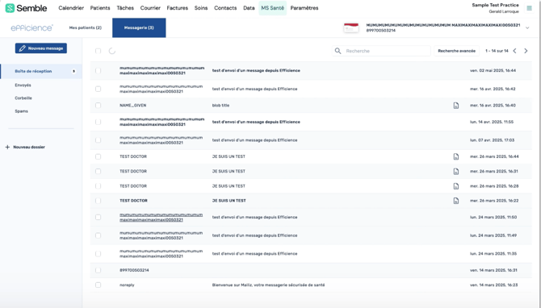
Task: Check the noreply message checkbox
Action: [98, 285]
